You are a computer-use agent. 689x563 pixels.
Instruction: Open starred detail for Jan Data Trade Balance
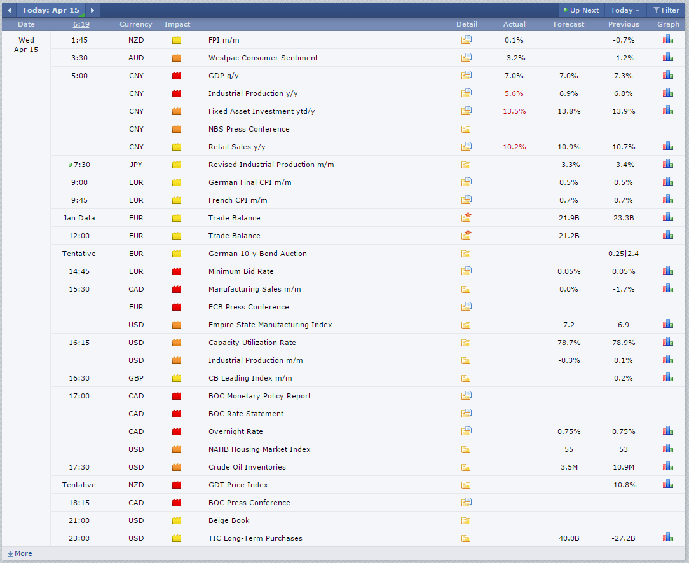[466, 217]
